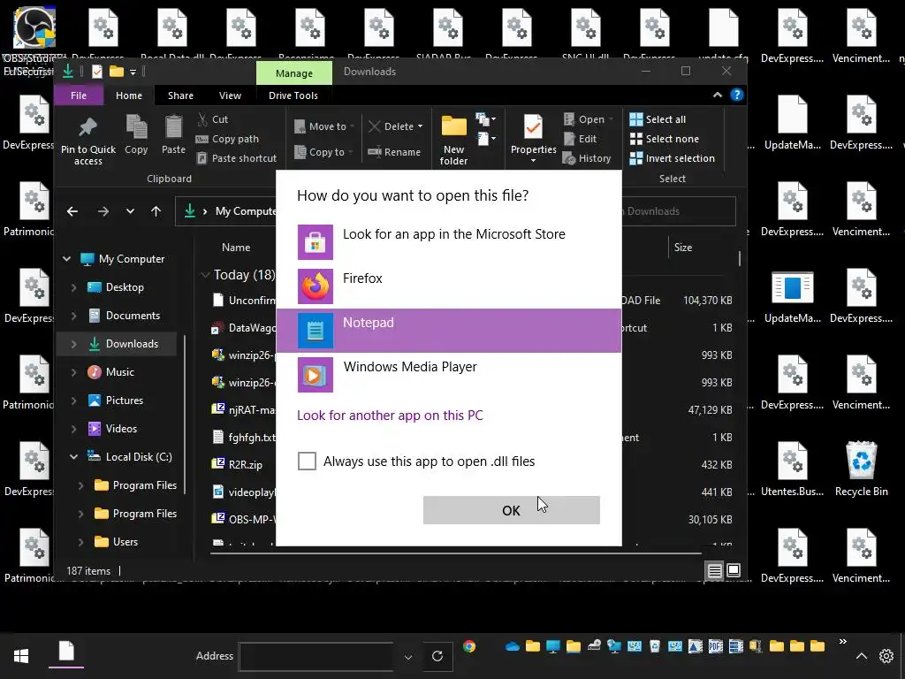The height and width of the screenshot is (679, 905).
Task: Click the Copy ribbon icon
Action: coord(136,135)
